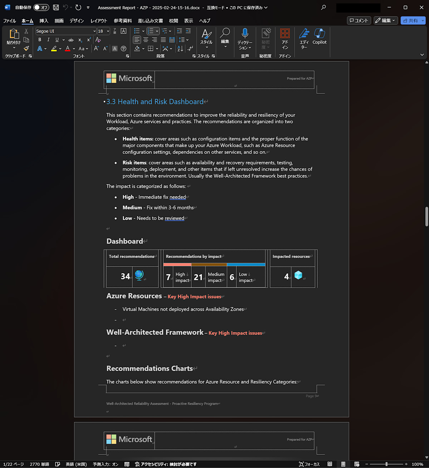
Task: Click the コメント button
Action: (359, 20)
